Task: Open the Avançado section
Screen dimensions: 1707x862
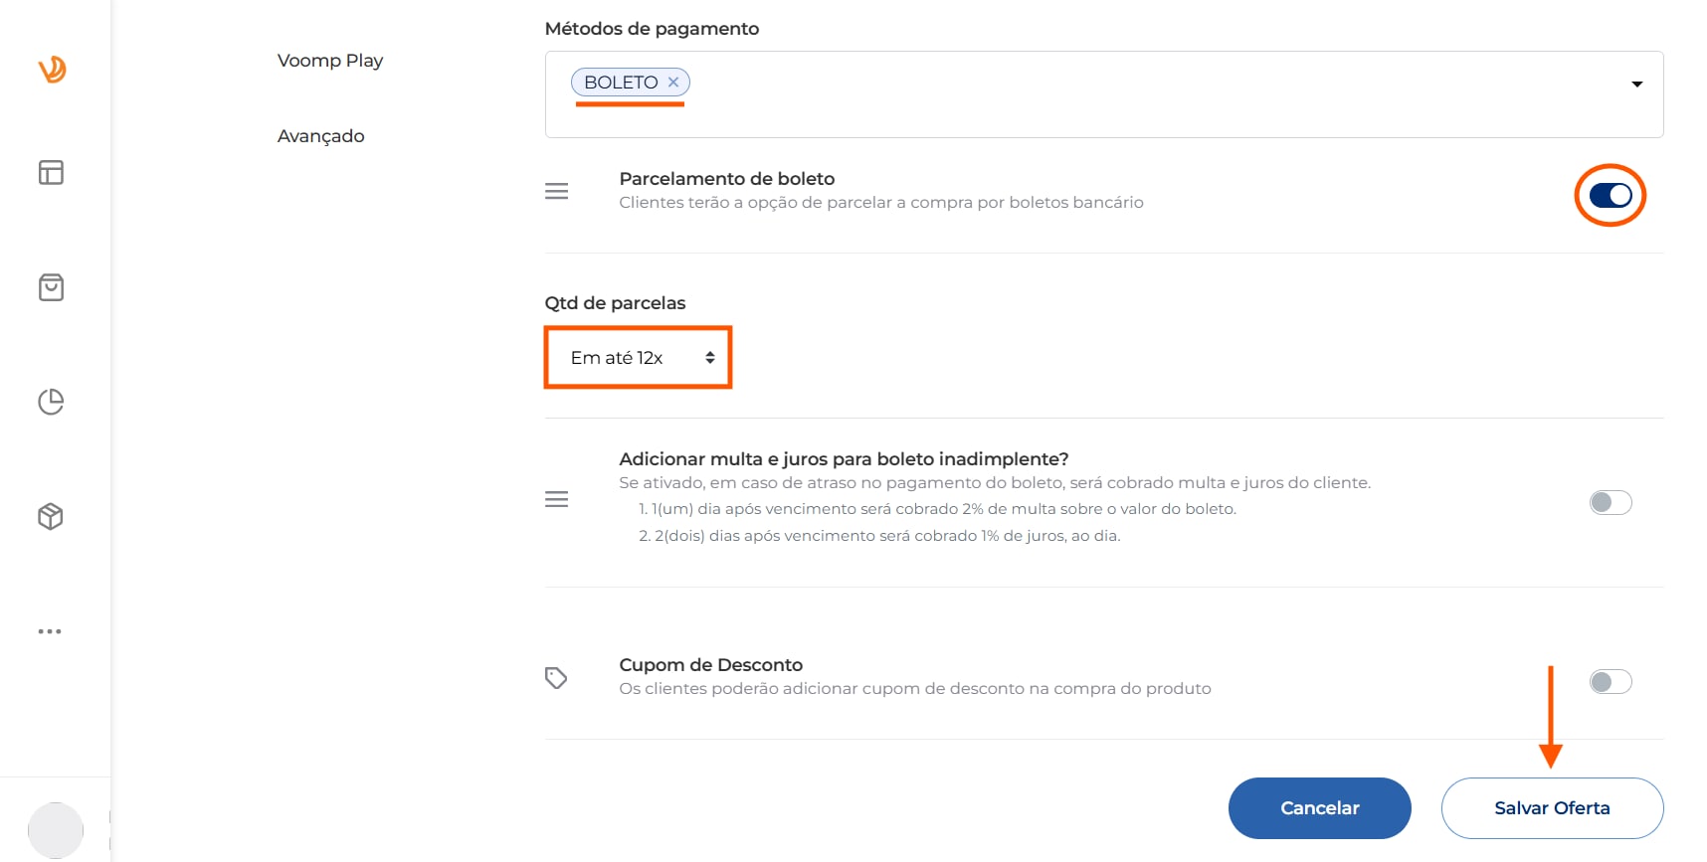Action: pyautogui.click(x=320, y=136)
